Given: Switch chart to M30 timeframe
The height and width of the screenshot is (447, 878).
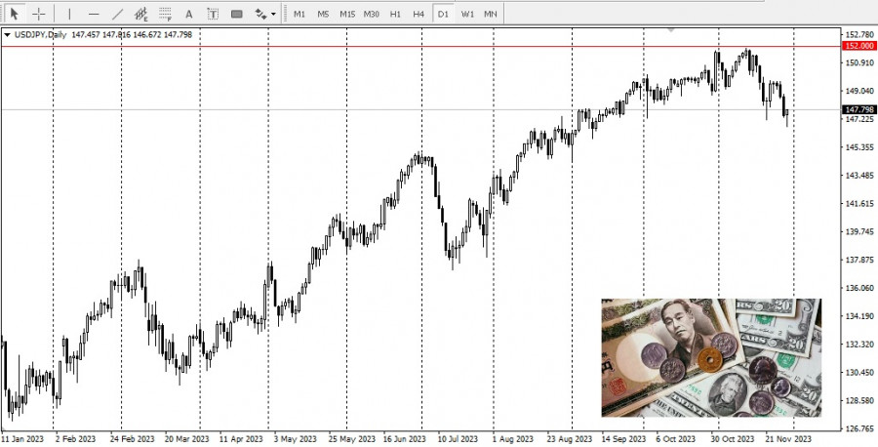Looking at the screenshot, I should [x=372, y=14].
